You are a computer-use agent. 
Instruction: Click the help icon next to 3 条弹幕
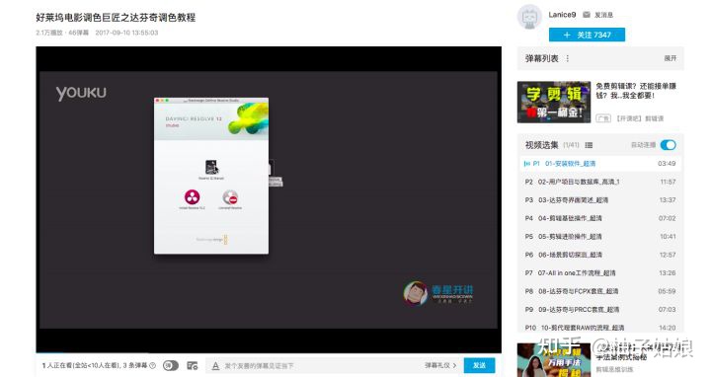click(x=153, y=365)
